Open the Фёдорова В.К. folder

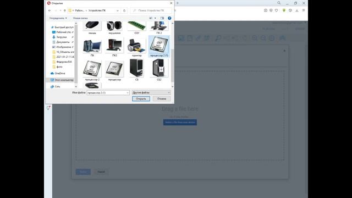click(62, 62)
